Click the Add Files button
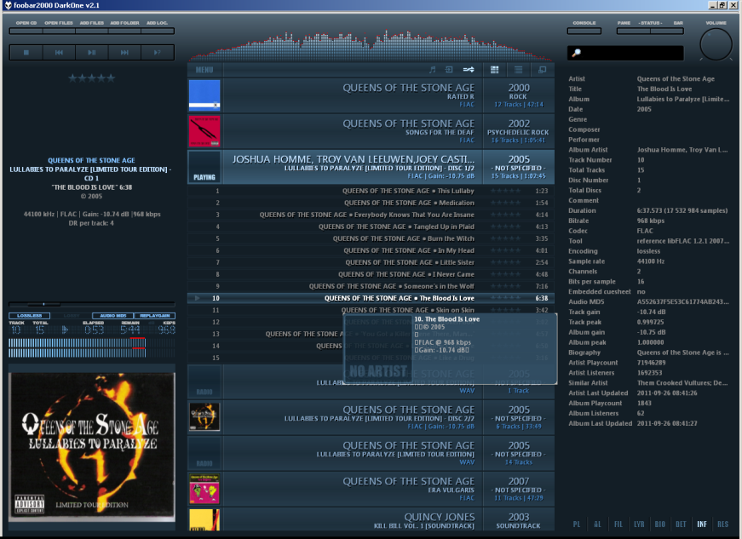 pyautogui.click(x=92, y=31)
